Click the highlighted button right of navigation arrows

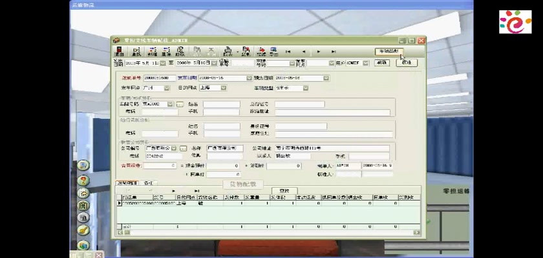click(x=389, y=52)
